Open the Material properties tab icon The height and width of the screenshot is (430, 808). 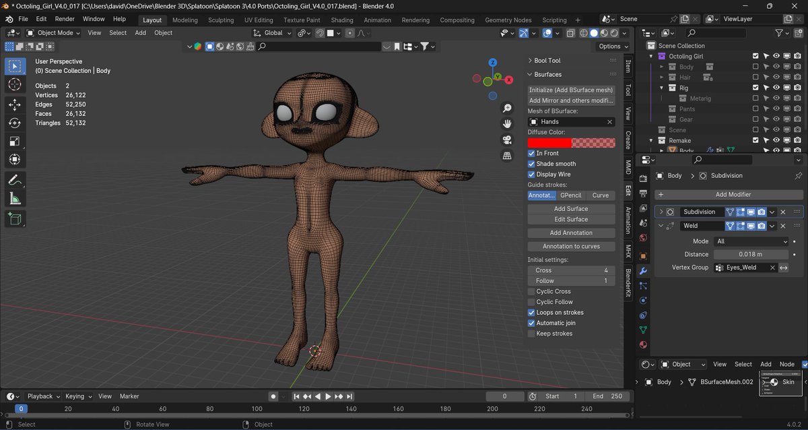pyautogui.click(x=643, y=344)
